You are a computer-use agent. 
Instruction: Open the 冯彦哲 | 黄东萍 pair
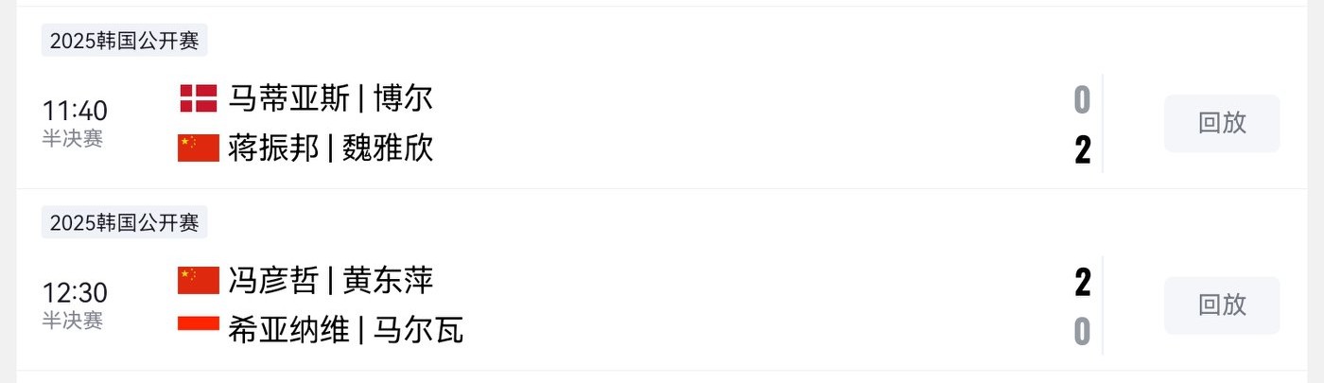click(x=330, y=280)
